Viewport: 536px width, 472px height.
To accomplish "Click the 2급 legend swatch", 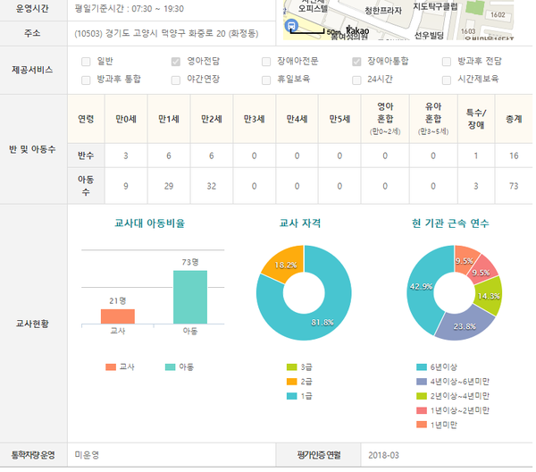I will pyautogui.click(x=291, y=382).
